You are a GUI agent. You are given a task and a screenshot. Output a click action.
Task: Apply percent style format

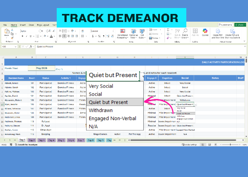click(x=99, y=36)
